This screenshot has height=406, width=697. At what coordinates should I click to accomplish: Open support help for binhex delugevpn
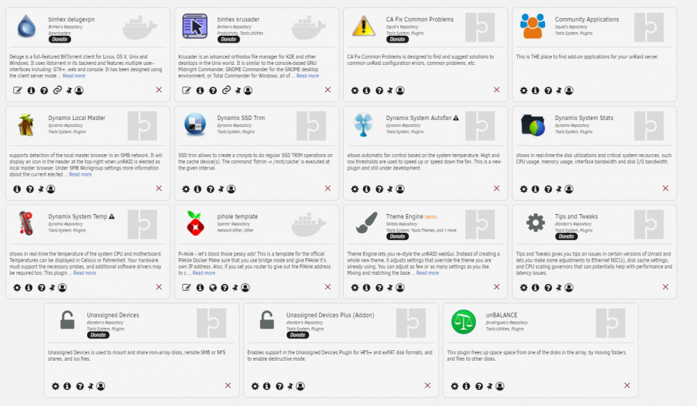click(44, 90)
